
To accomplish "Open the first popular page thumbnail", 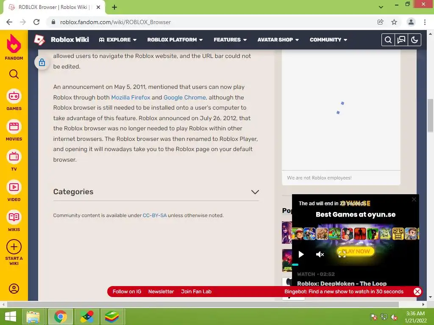I will point(287,232).
